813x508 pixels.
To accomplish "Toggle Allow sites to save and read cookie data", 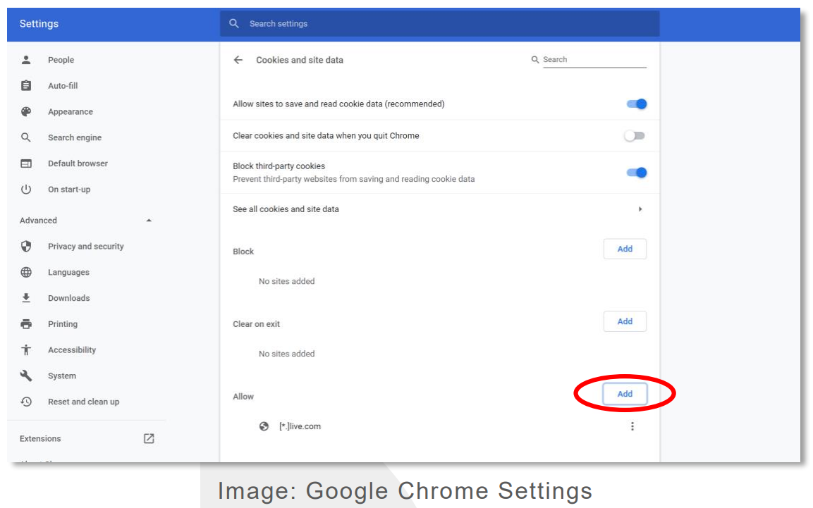I will pos(636,104).
